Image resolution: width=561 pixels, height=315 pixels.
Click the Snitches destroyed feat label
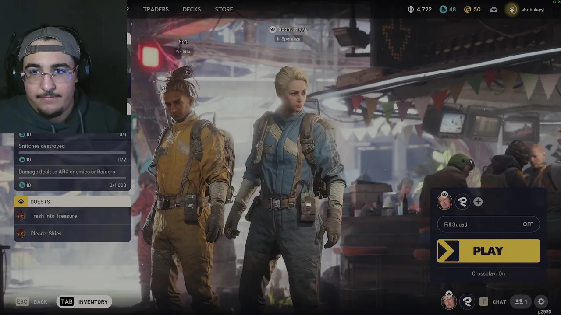(42, 146)
